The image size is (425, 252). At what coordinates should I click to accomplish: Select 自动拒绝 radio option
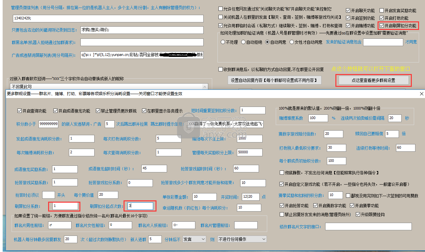pos(243,42)
